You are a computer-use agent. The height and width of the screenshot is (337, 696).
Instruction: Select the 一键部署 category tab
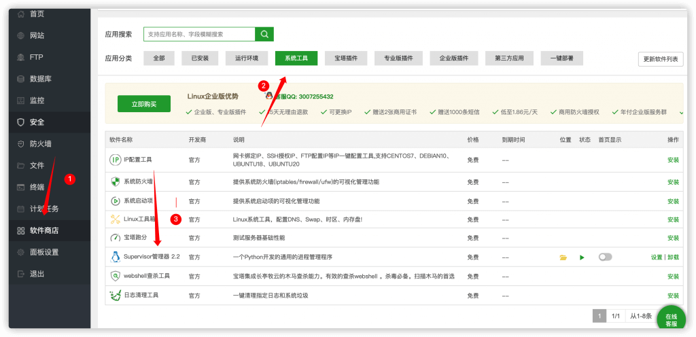pyautogui.click(x=561, y=58)
